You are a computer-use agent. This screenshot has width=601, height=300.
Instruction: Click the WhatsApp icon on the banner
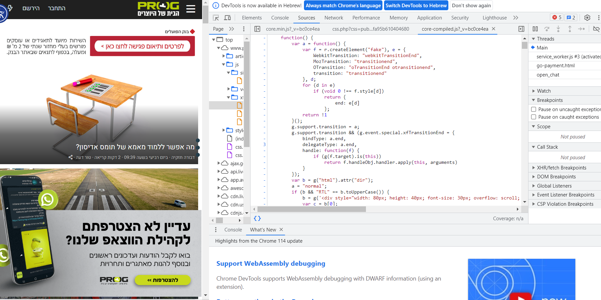[47, 199]
